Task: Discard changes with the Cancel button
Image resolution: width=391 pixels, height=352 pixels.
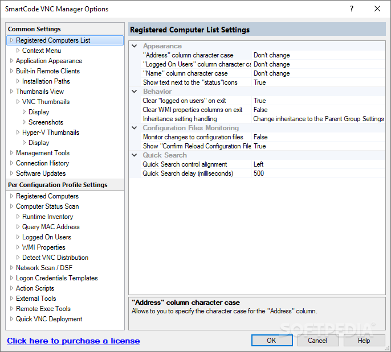Action: click(x=317, y=340)
